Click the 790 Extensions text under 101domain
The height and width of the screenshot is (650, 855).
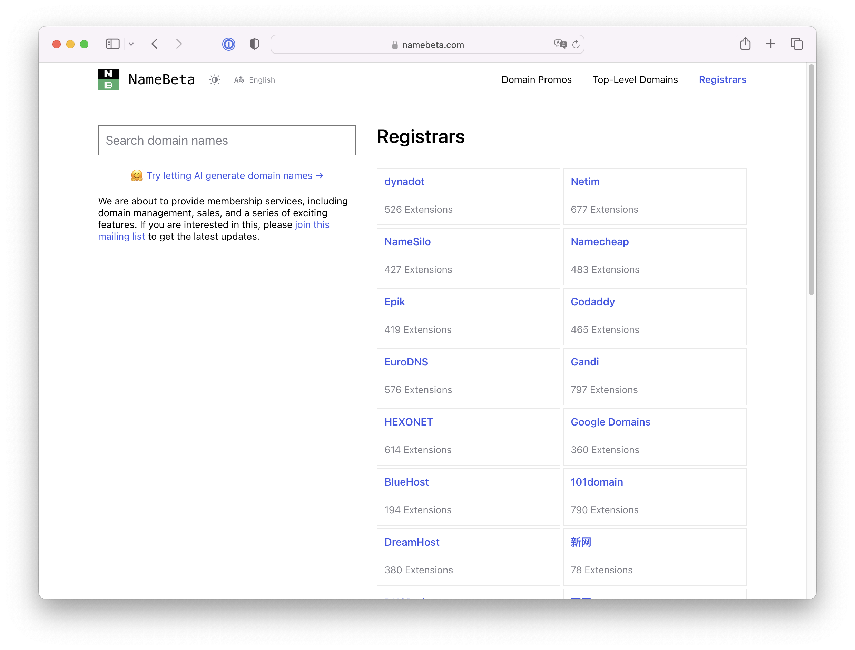pyautogui.click(x=605, y=510)
